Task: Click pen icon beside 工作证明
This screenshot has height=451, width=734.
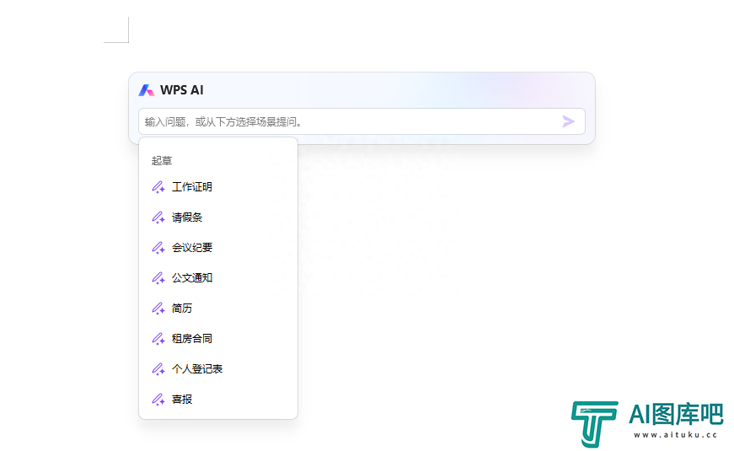Action: click(x=158, y=187)
